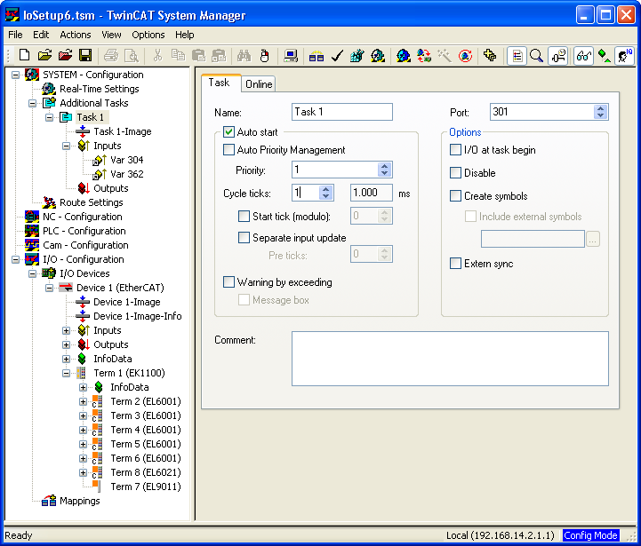Enable Auto Priority Management checkbox
Viewport: 641px width, 546px height.
click(x=229, y=150)
